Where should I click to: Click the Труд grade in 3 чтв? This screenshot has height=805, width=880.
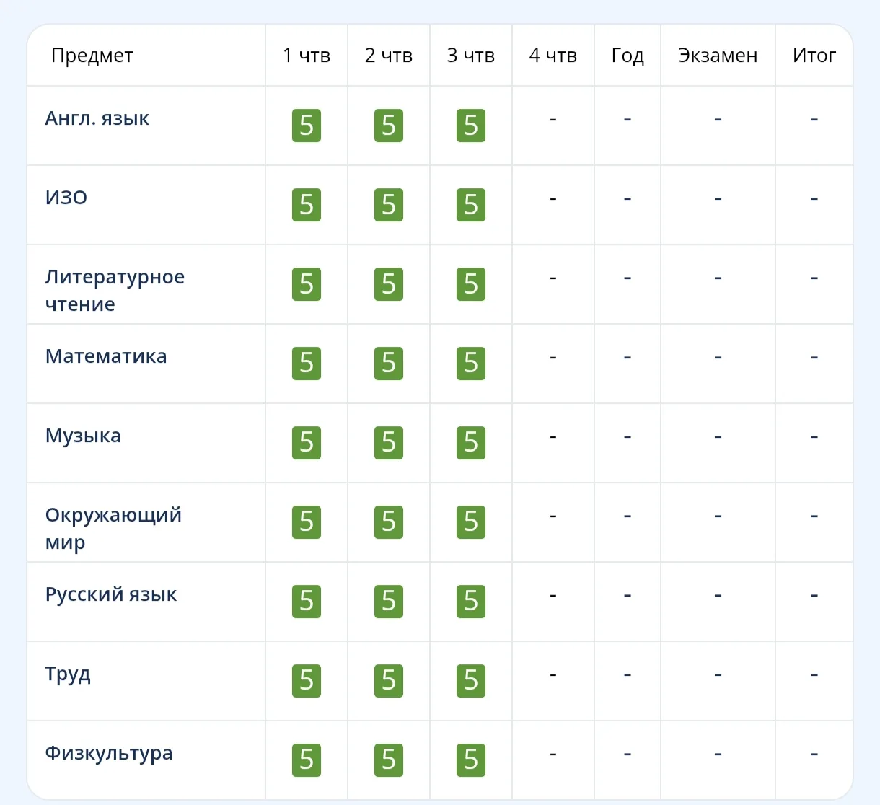click(x=471, y=681)
